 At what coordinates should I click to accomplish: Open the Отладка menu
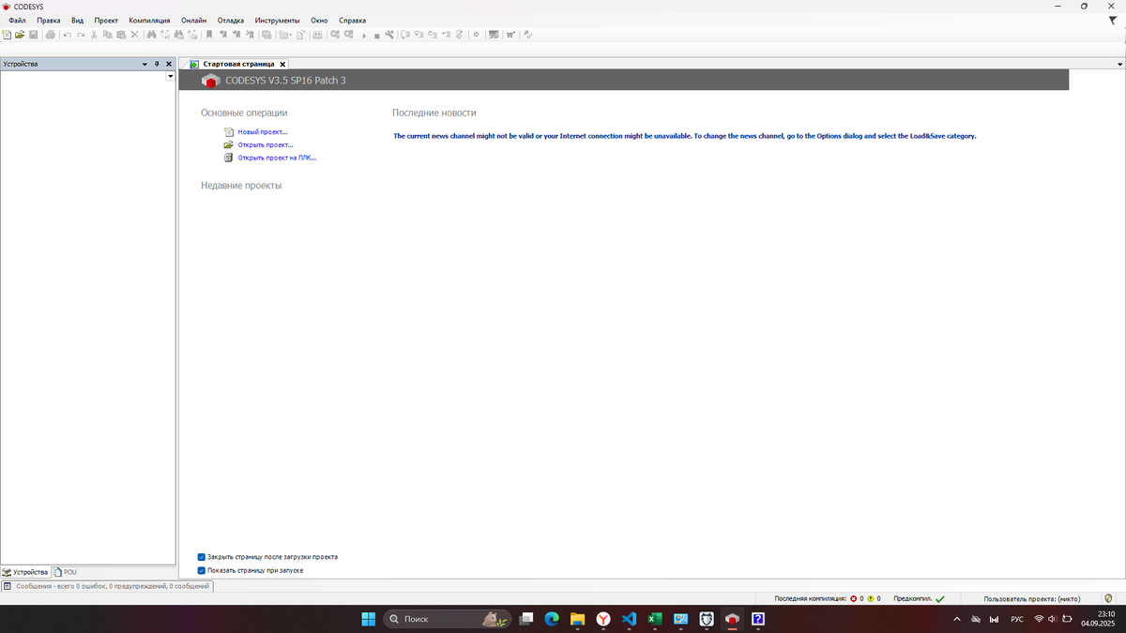[231, 20]
